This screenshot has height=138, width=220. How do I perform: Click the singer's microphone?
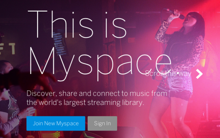click(176, 13)
